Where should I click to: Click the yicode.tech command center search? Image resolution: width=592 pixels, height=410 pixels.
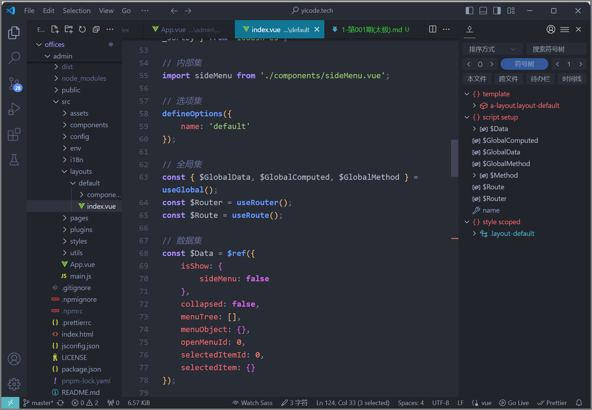(312, 11)
